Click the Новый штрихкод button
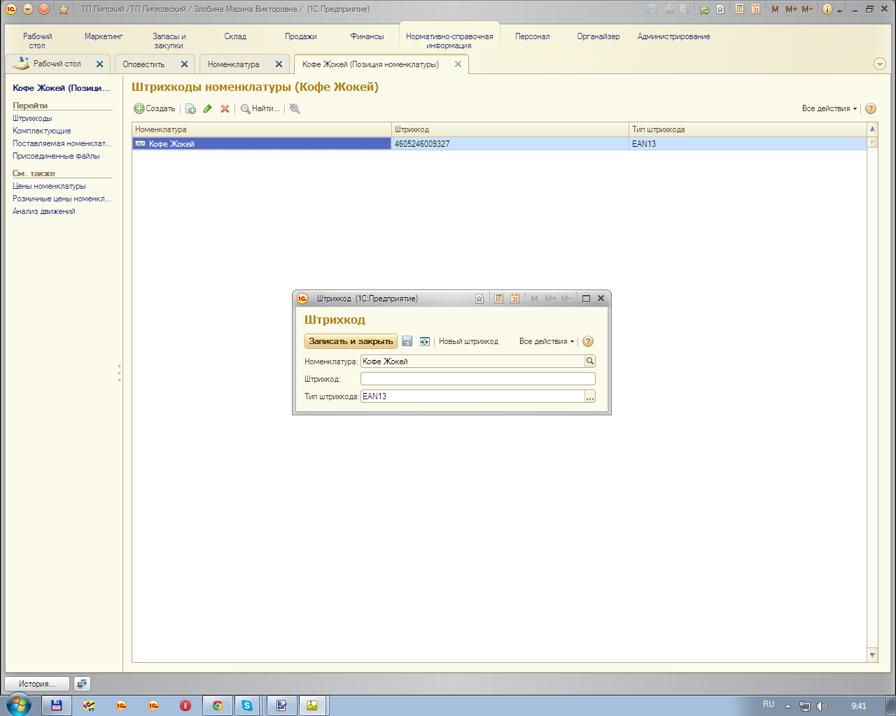The height and width of the screenshot is (716, 896). (468, 341)
